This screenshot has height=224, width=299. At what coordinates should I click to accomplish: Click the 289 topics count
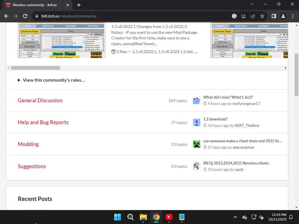click(x=178, y=101)
